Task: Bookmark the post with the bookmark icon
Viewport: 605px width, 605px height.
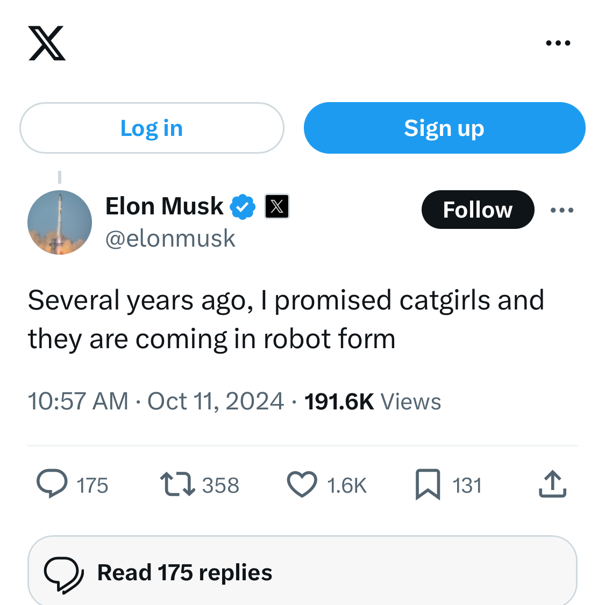Action: 428,484
